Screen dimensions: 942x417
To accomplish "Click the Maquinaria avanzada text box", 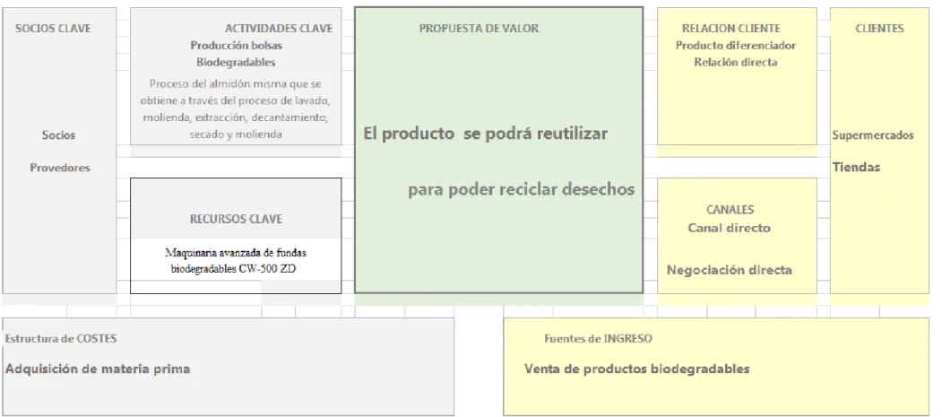I will coord(236,261).
